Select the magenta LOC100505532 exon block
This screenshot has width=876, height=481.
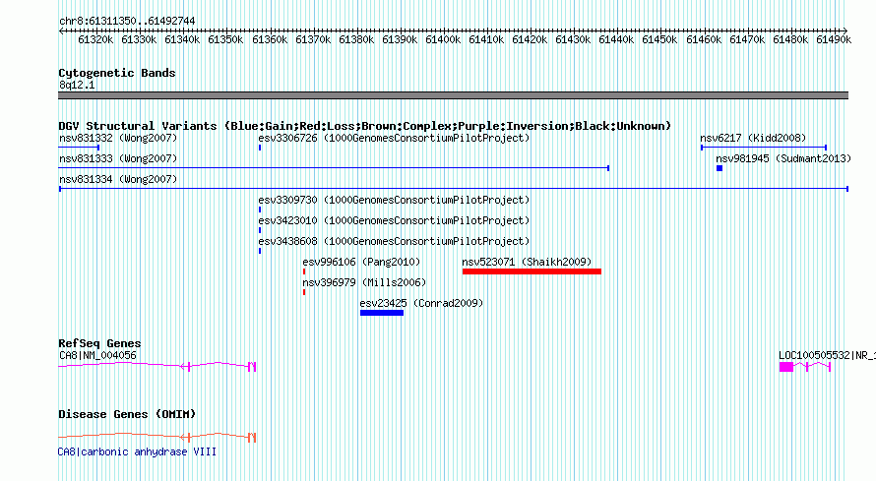(x=786, y=367)
